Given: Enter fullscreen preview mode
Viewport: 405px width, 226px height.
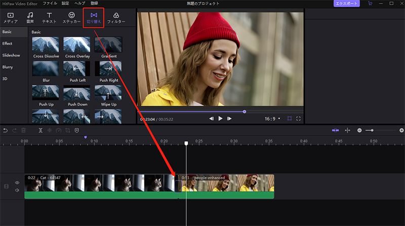Looking at the screenshot, I should click(298, 119).
